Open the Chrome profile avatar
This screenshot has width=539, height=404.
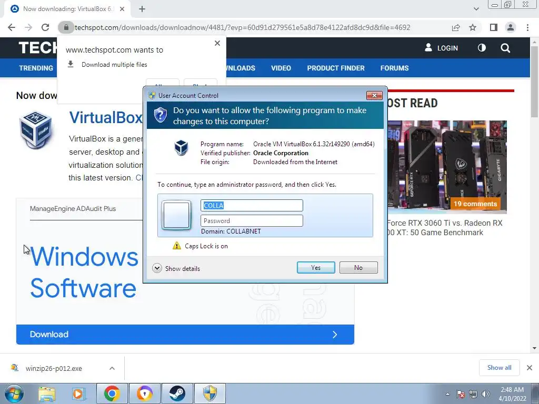pos(511,27)
